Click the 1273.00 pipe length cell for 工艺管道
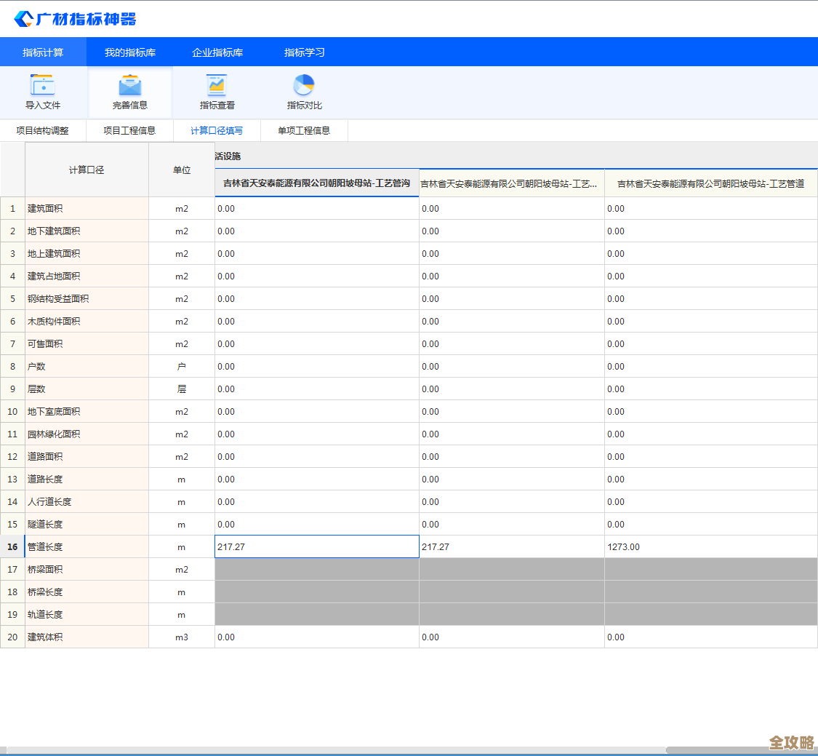This screenshot has width=818, height=756. 710,546
